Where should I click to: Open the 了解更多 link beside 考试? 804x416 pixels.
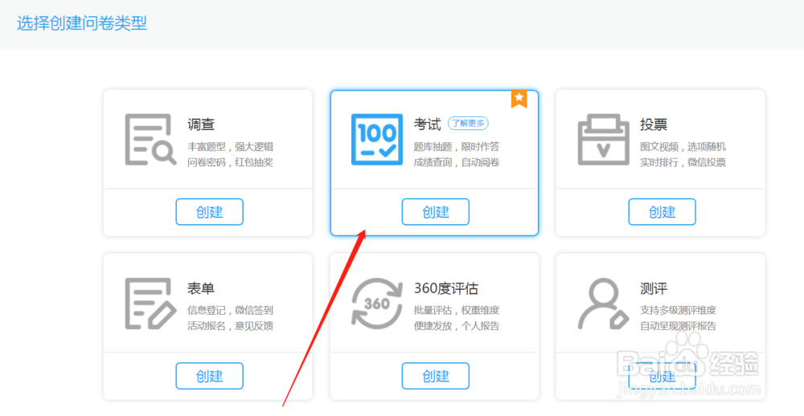468,124
